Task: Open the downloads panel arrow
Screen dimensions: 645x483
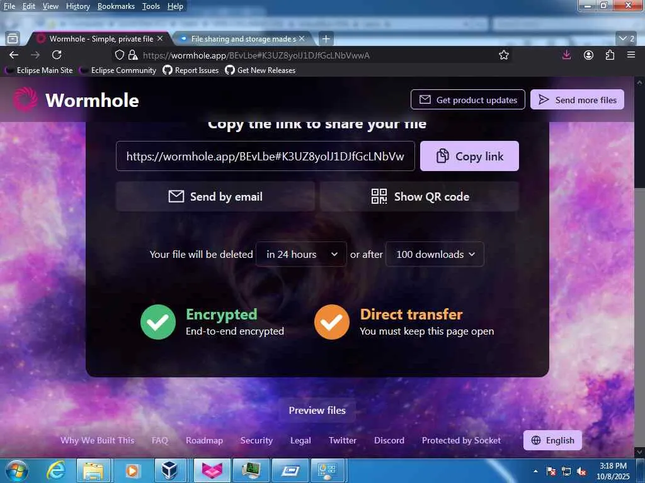Action: point(566,55)
